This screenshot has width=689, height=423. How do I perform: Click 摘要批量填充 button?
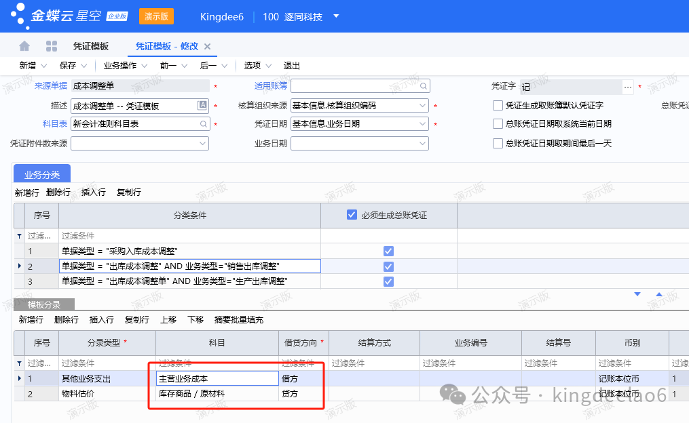coord(238,320)
